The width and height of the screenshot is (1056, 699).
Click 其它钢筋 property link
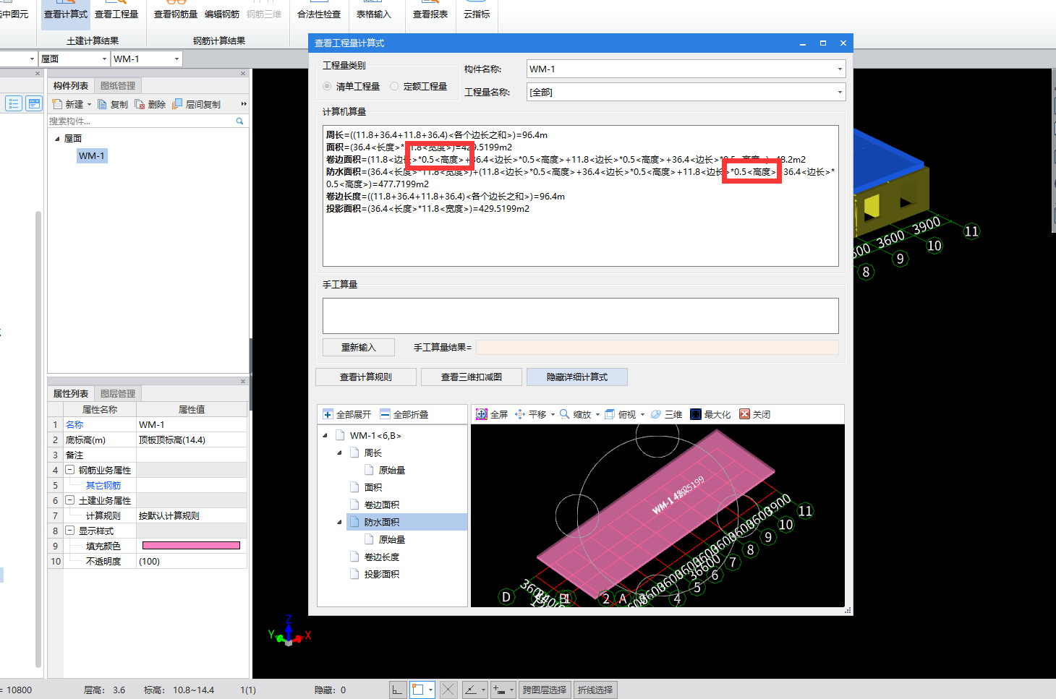click(x=103, y=485)
